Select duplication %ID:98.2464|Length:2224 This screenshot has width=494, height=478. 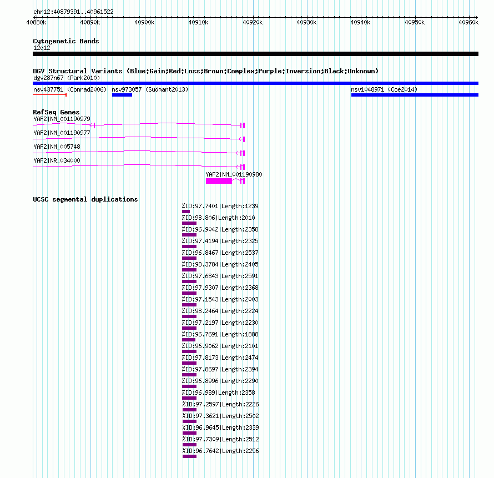pos(189,316)
